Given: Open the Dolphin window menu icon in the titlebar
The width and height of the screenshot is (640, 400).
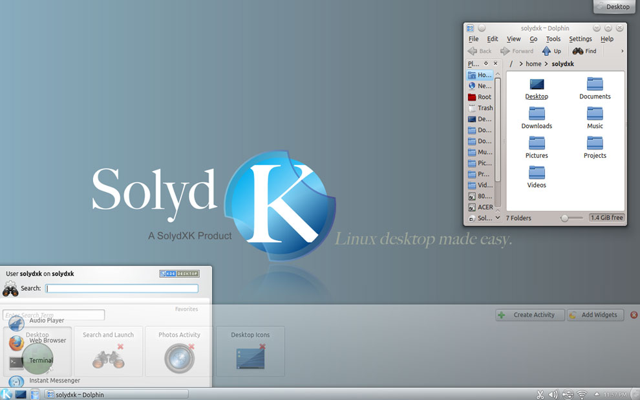Looking at the screenshot, I should pyautogui.click(x=470, y=28).
